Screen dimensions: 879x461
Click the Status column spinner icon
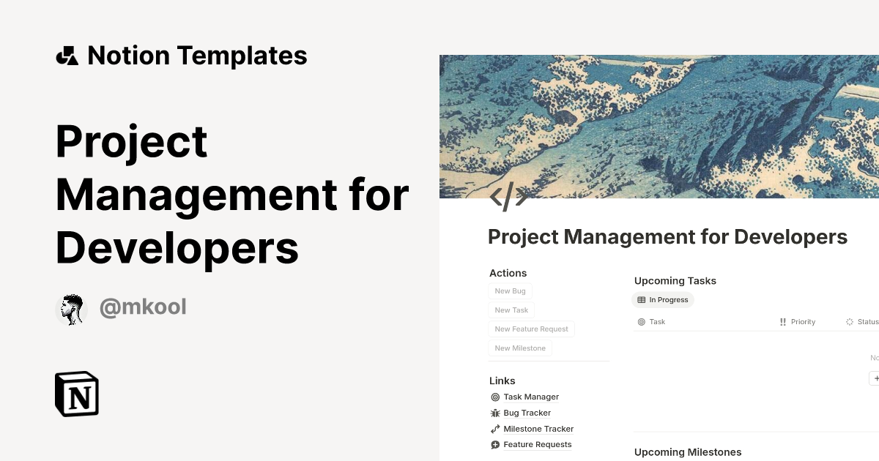tap(850, 322)
